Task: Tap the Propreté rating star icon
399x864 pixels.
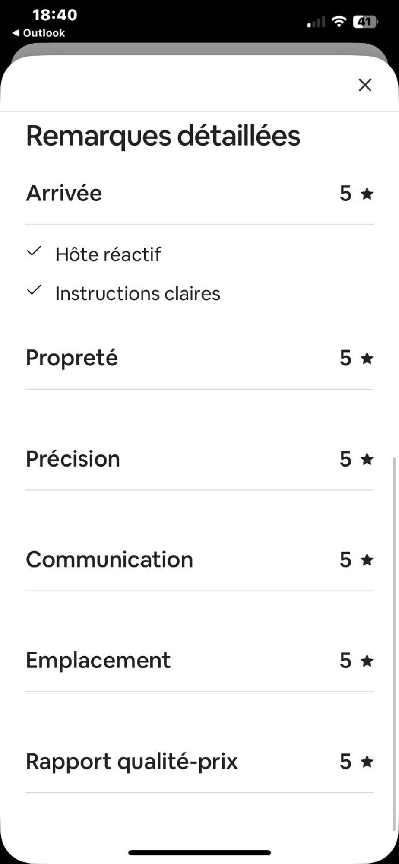Action: pyautogui.click(x=367, y=358)
